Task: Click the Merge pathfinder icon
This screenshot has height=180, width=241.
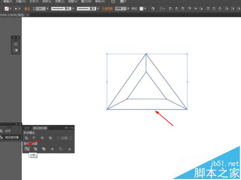Action: (44, 149)
